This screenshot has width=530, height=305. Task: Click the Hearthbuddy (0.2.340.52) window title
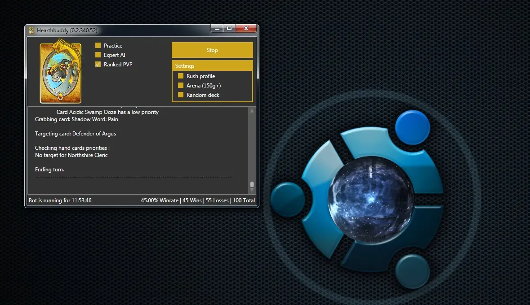pyautogui.click(x=67, y=30)
